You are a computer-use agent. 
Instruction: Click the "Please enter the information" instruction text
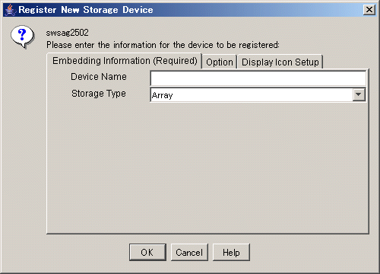(x=163, y=45)
